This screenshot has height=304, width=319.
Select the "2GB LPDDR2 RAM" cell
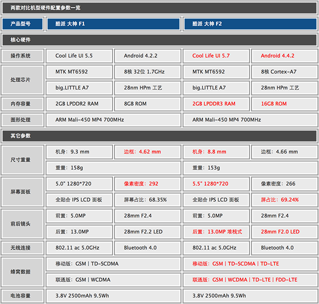(x=79, y=104)
